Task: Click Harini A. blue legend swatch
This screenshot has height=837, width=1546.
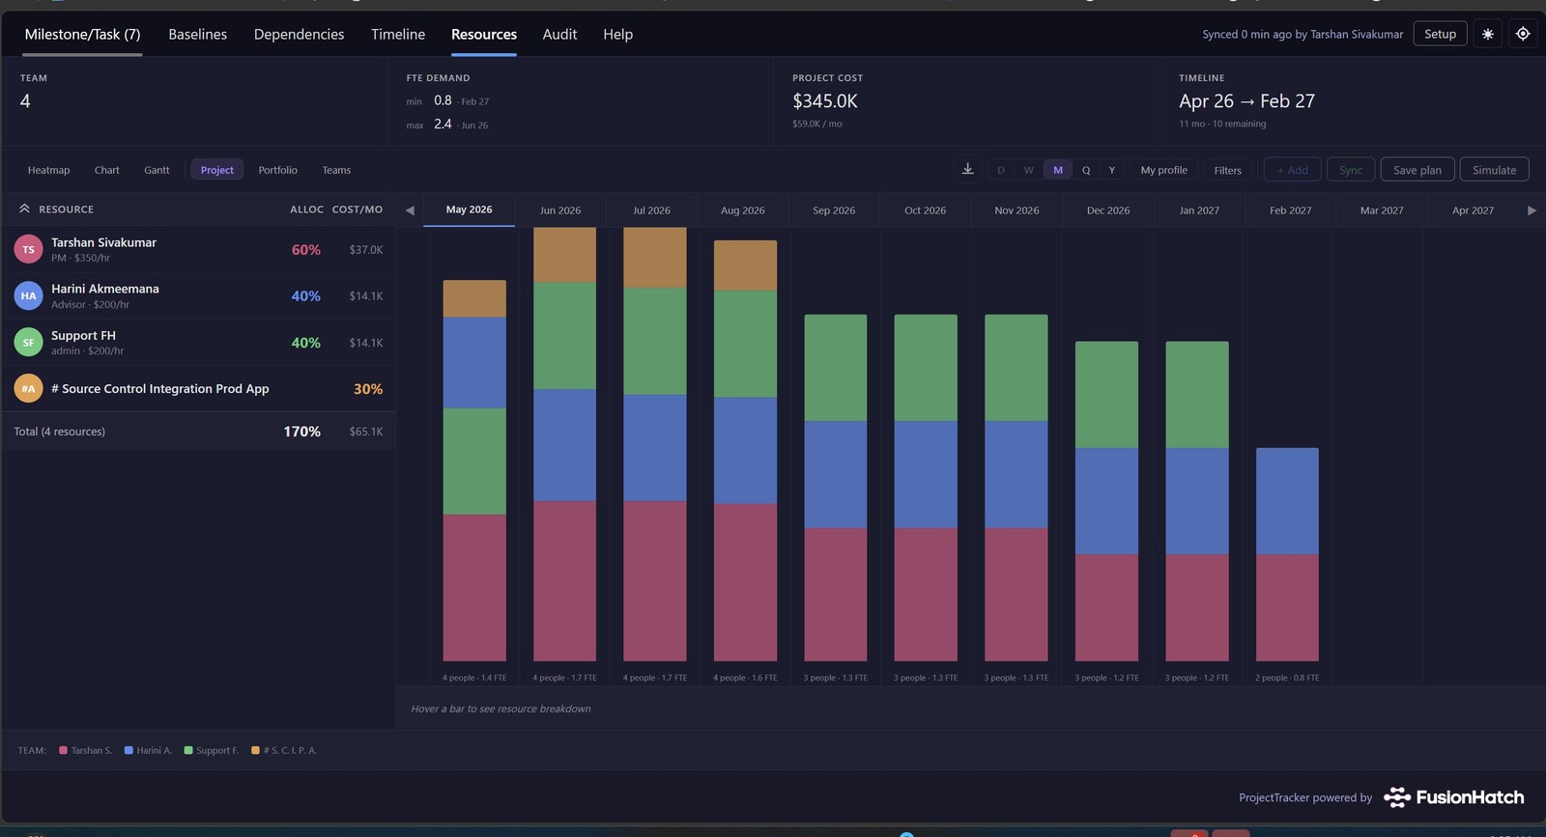Action: (129, 750)
